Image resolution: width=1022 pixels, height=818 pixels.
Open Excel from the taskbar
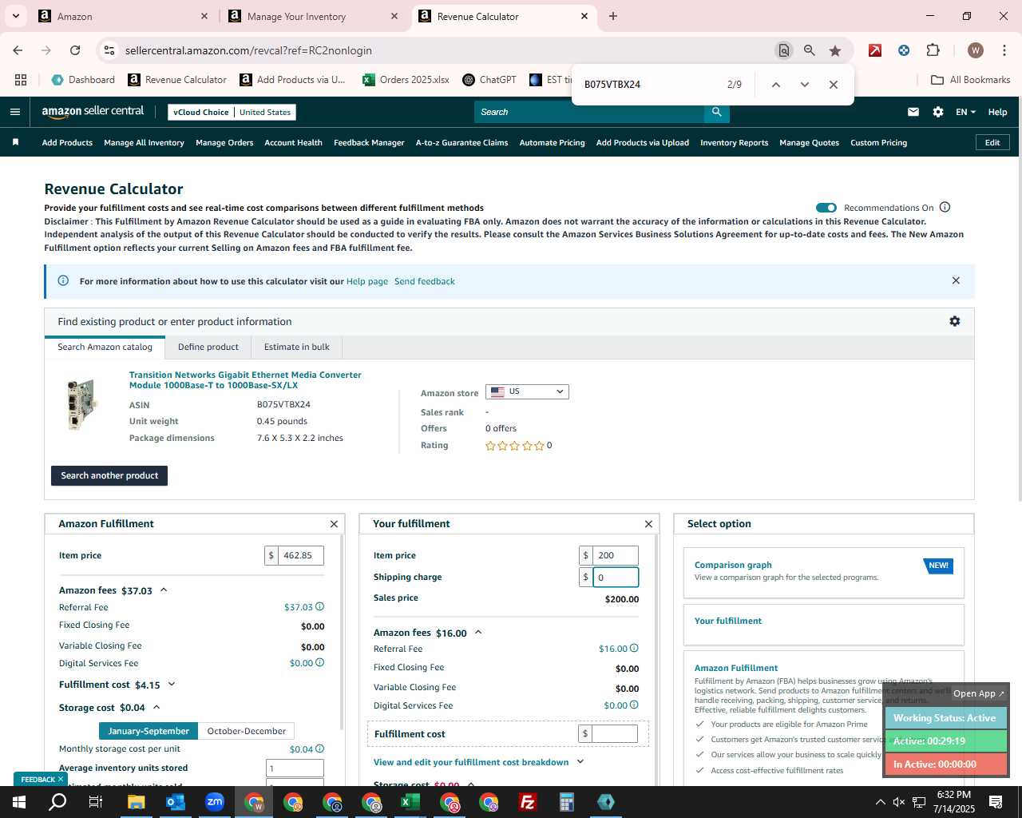410,802
